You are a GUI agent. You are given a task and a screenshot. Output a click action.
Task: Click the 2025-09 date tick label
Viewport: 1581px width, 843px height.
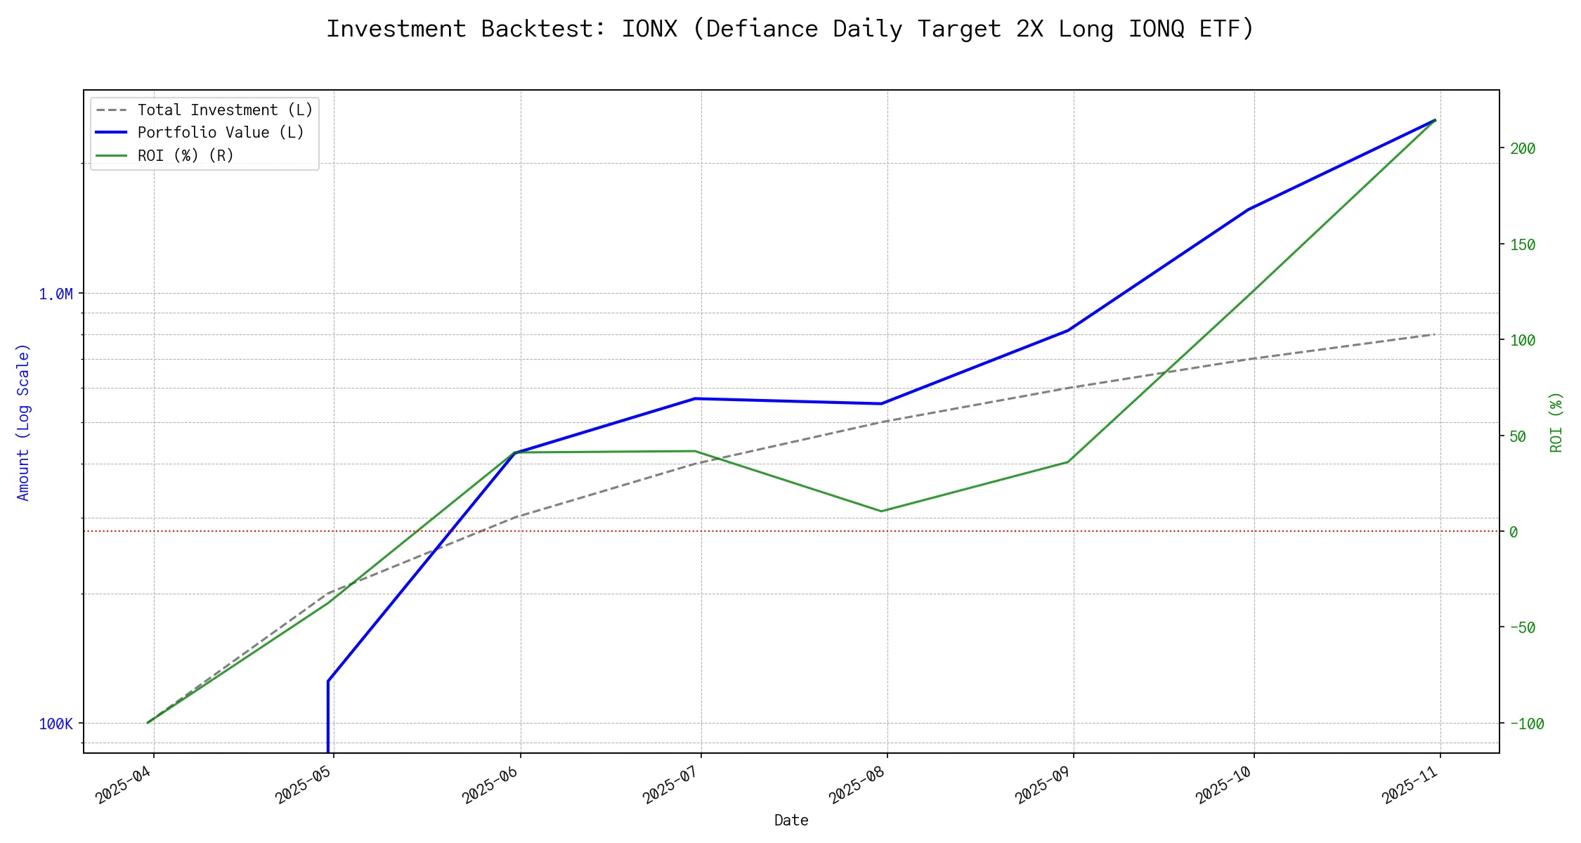pyautogui.click(x=1043, y=785)
